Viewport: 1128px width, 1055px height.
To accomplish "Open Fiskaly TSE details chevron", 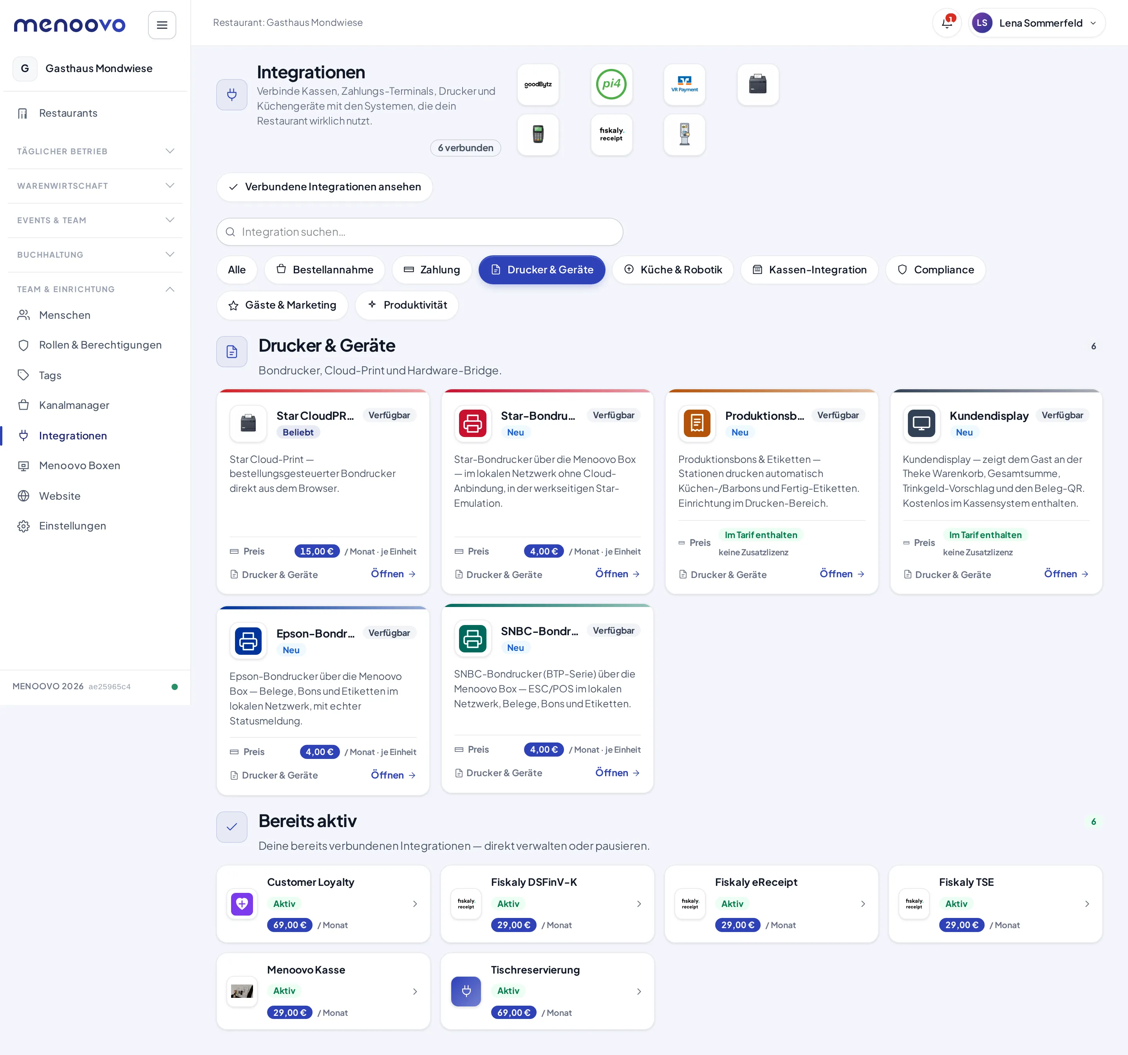I will point(1086,903).
